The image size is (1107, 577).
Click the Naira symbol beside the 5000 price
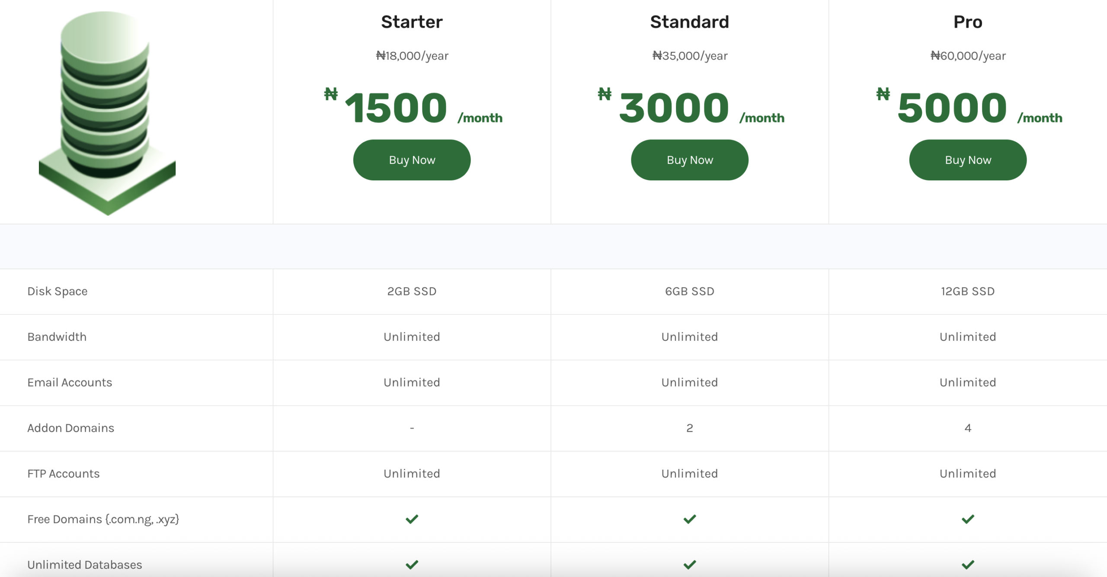[882, 94]
